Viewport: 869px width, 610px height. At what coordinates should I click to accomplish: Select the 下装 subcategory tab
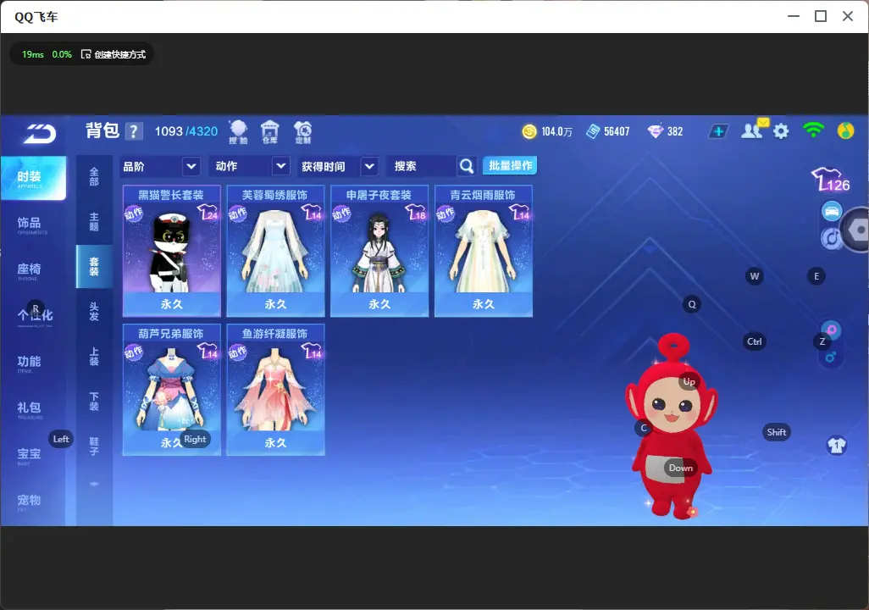point(94,402)
